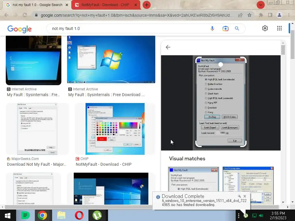The height and width of the screenshot is (221, 295).
Task: Open Google quick settings gear
Action: coord(265,28)
